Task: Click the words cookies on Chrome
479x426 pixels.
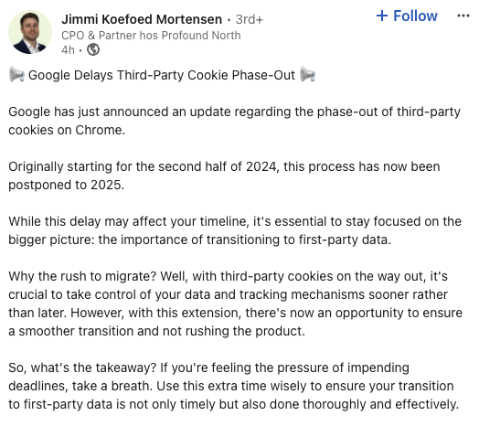Action: (67, 130)
